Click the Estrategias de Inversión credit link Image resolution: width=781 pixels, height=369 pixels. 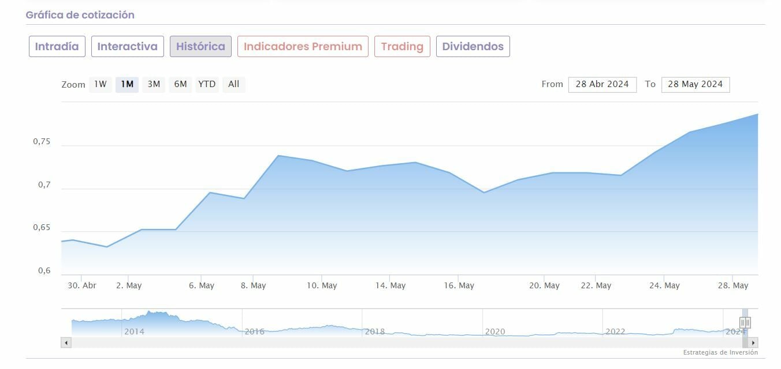click(720, 352)
